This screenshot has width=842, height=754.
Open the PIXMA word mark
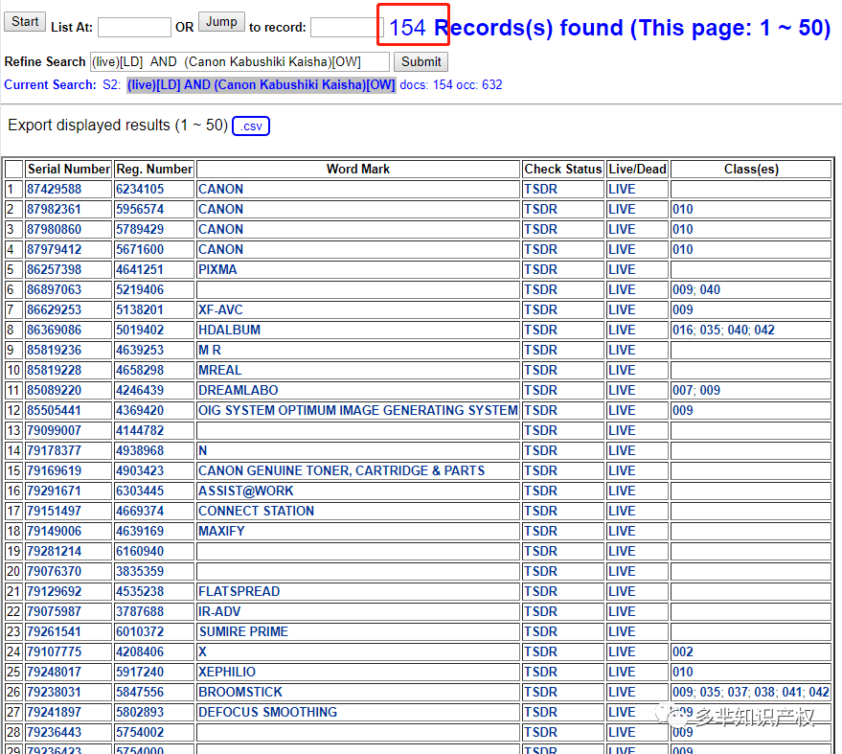[x=217, y=269]
